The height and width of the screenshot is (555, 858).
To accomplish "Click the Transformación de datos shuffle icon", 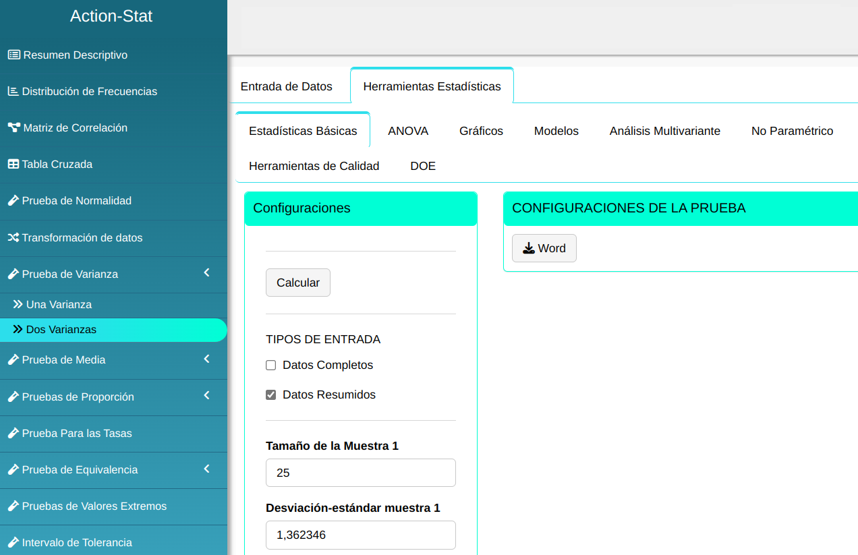I will pos(13,237).
